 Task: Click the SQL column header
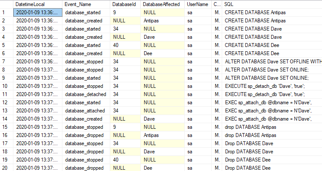pyautogui.click(x=272, y=4)
